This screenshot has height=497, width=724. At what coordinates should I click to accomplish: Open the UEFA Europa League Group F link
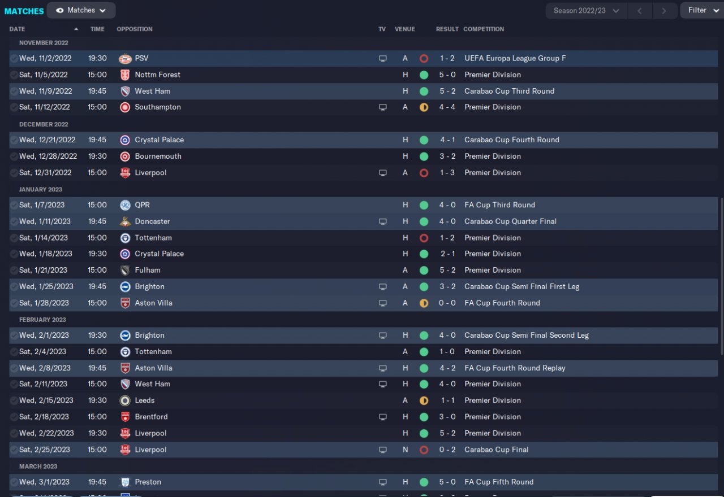(x=515, y=58)
